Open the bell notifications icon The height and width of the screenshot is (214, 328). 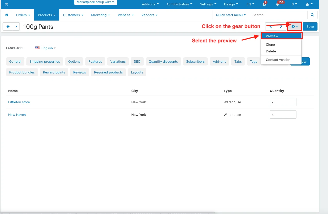pos(277,4)
